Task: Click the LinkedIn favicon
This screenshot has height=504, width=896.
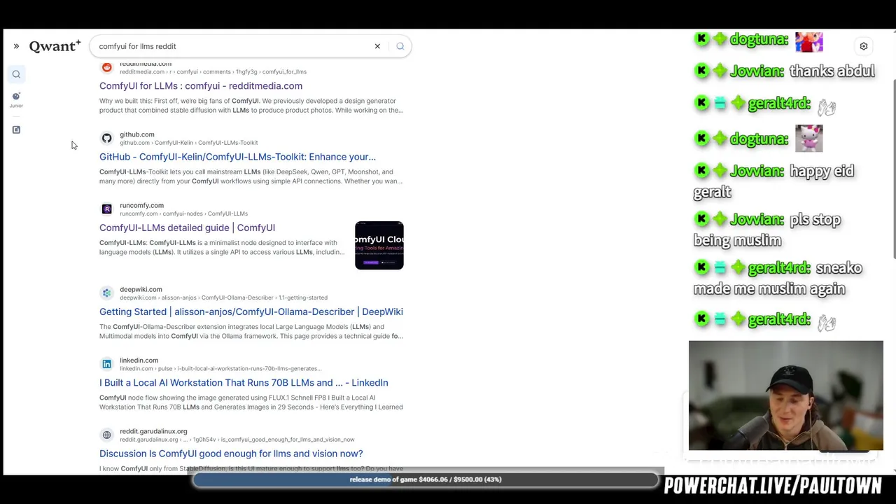Action: [x=106, y=364]
